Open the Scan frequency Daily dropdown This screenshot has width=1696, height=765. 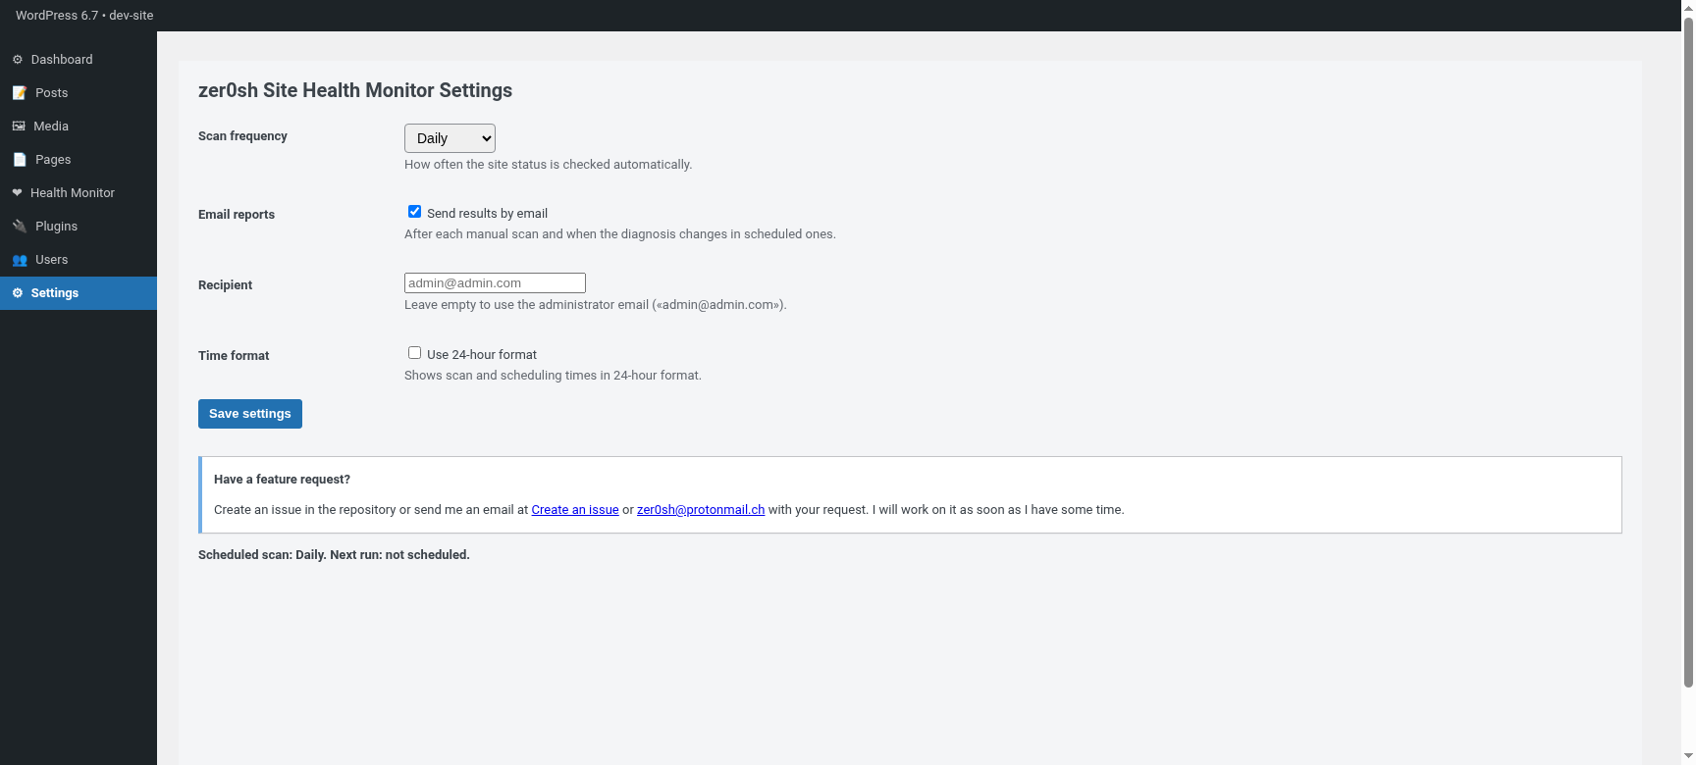tap(450, 138)
